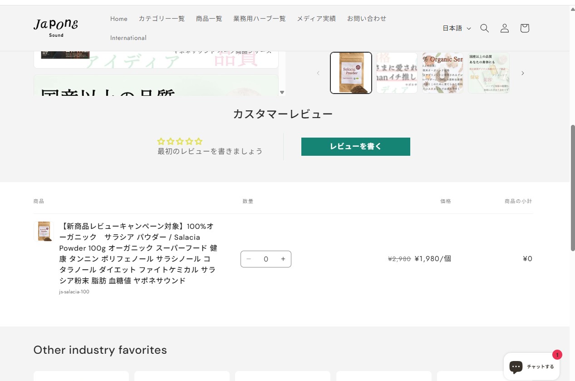575x381 pixels.
Task: Select the 国産以上の品質 gallery thumbnail
Action: [488, 73]
